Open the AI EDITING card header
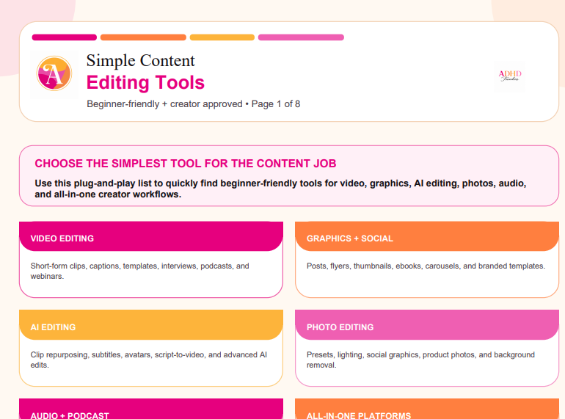This screenshot has height=419, width=565. [151, 325]
